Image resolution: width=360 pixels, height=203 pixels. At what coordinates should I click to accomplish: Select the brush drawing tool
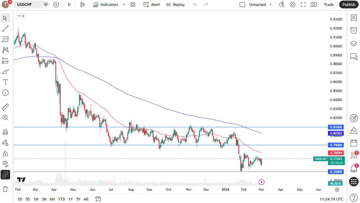coord(5,71)
